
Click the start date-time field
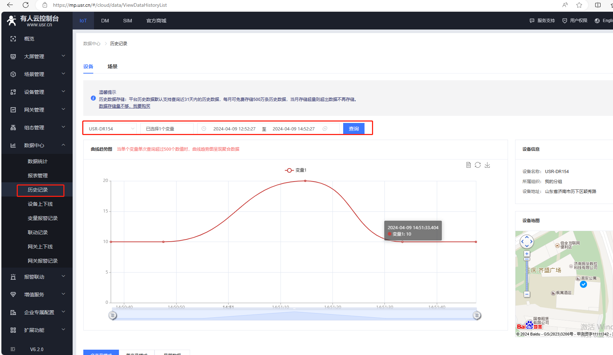point(234,129)
